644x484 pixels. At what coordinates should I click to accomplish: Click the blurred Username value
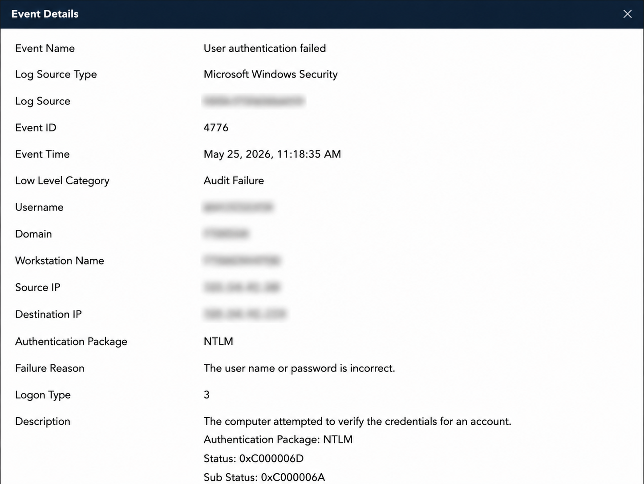click(238, 207)
